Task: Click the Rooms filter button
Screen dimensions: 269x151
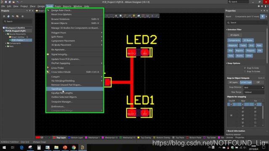Action: tap(240, 56)
